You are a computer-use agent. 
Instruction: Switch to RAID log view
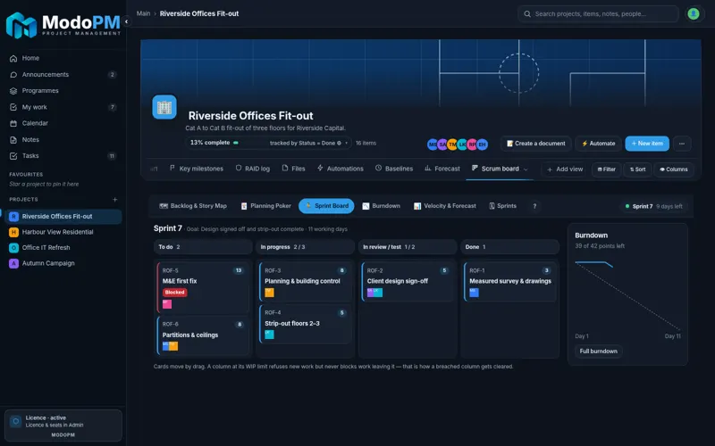[253, 169]
